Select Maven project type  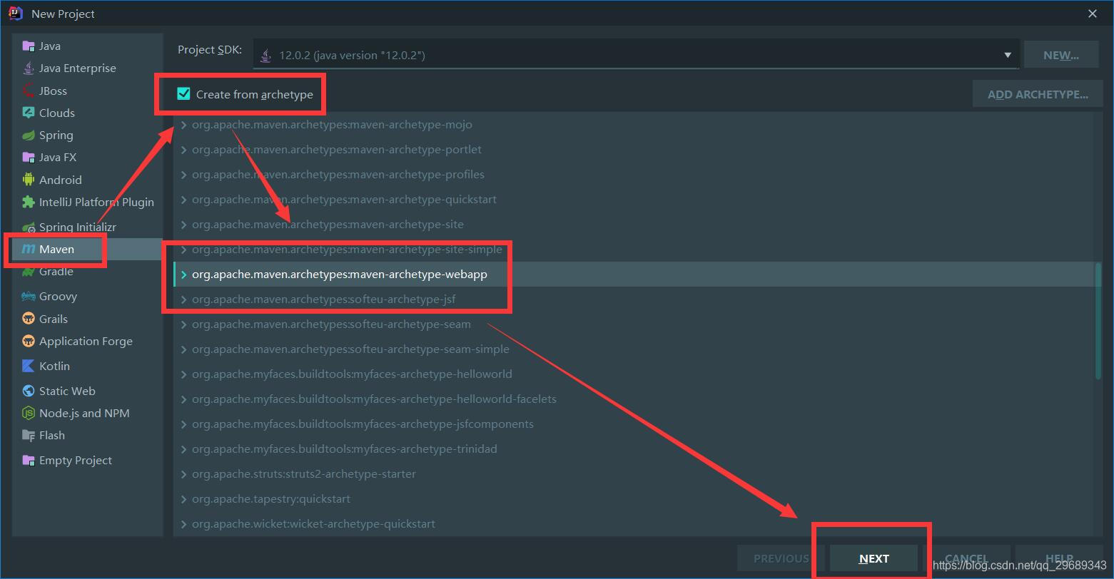[x=87, y=249]
